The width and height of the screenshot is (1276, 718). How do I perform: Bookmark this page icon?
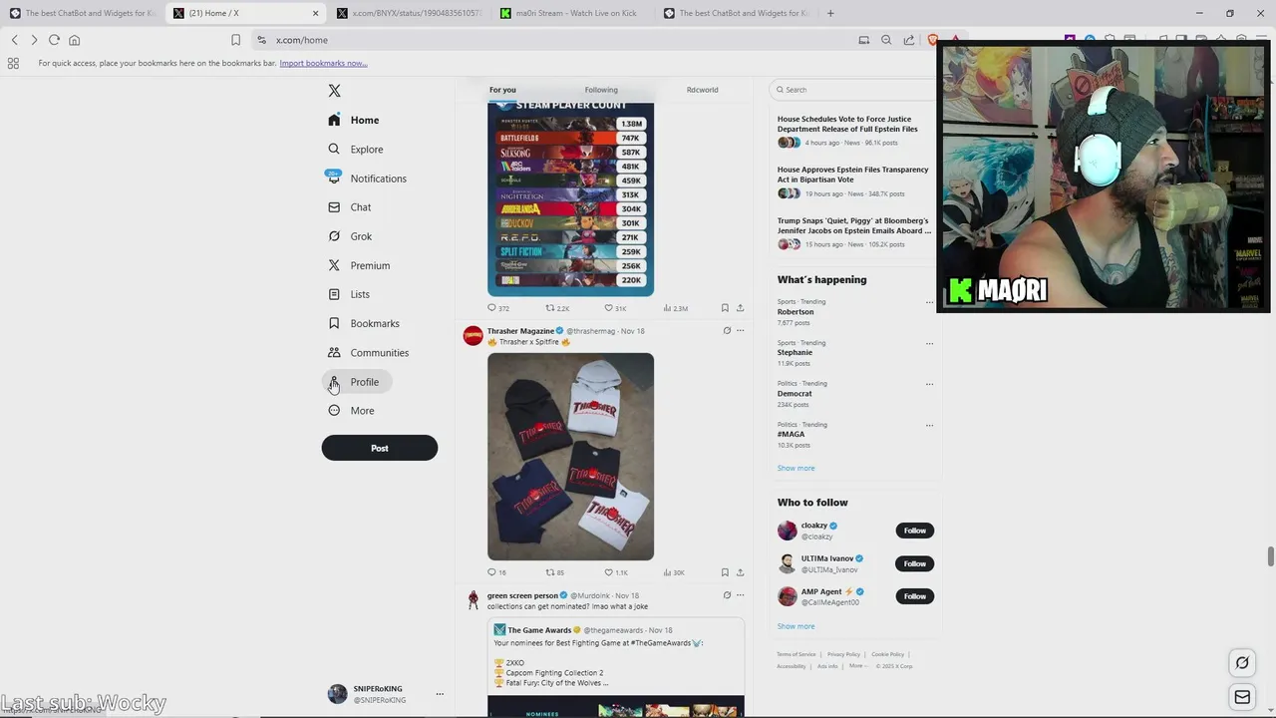coord(235,40)
